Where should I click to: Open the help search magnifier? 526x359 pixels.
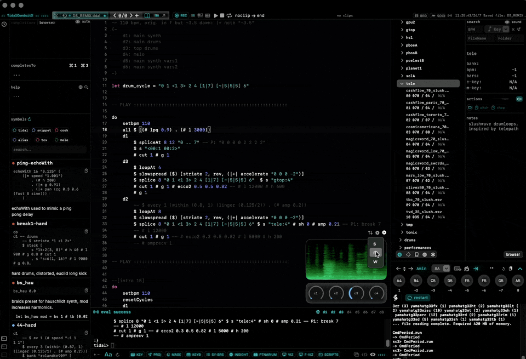86,87
